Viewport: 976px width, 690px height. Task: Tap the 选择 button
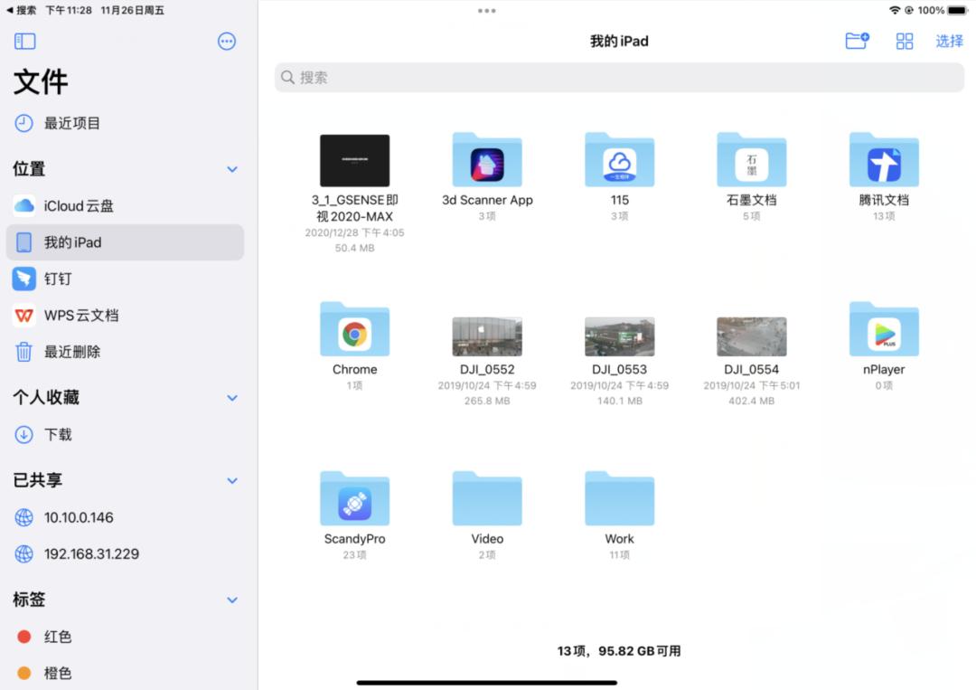(x=949, y=42)
